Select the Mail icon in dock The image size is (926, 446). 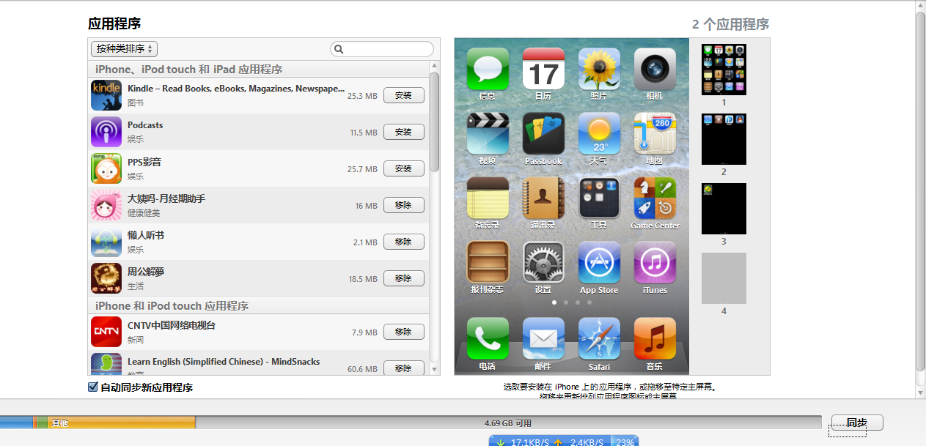543,338
